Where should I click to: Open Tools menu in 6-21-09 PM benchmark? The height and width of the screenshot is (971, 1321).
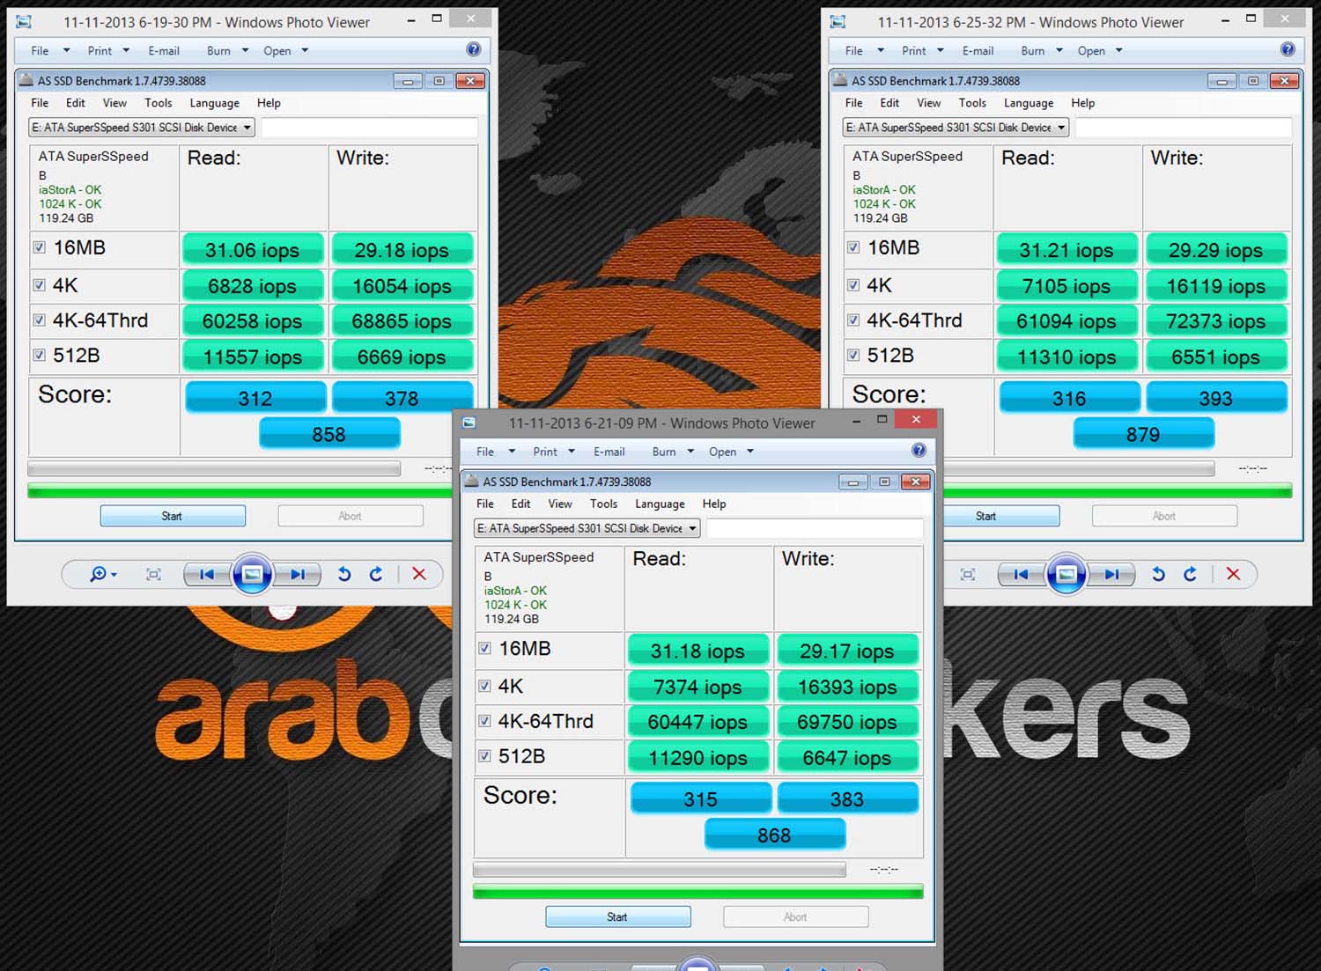[603, 504]
